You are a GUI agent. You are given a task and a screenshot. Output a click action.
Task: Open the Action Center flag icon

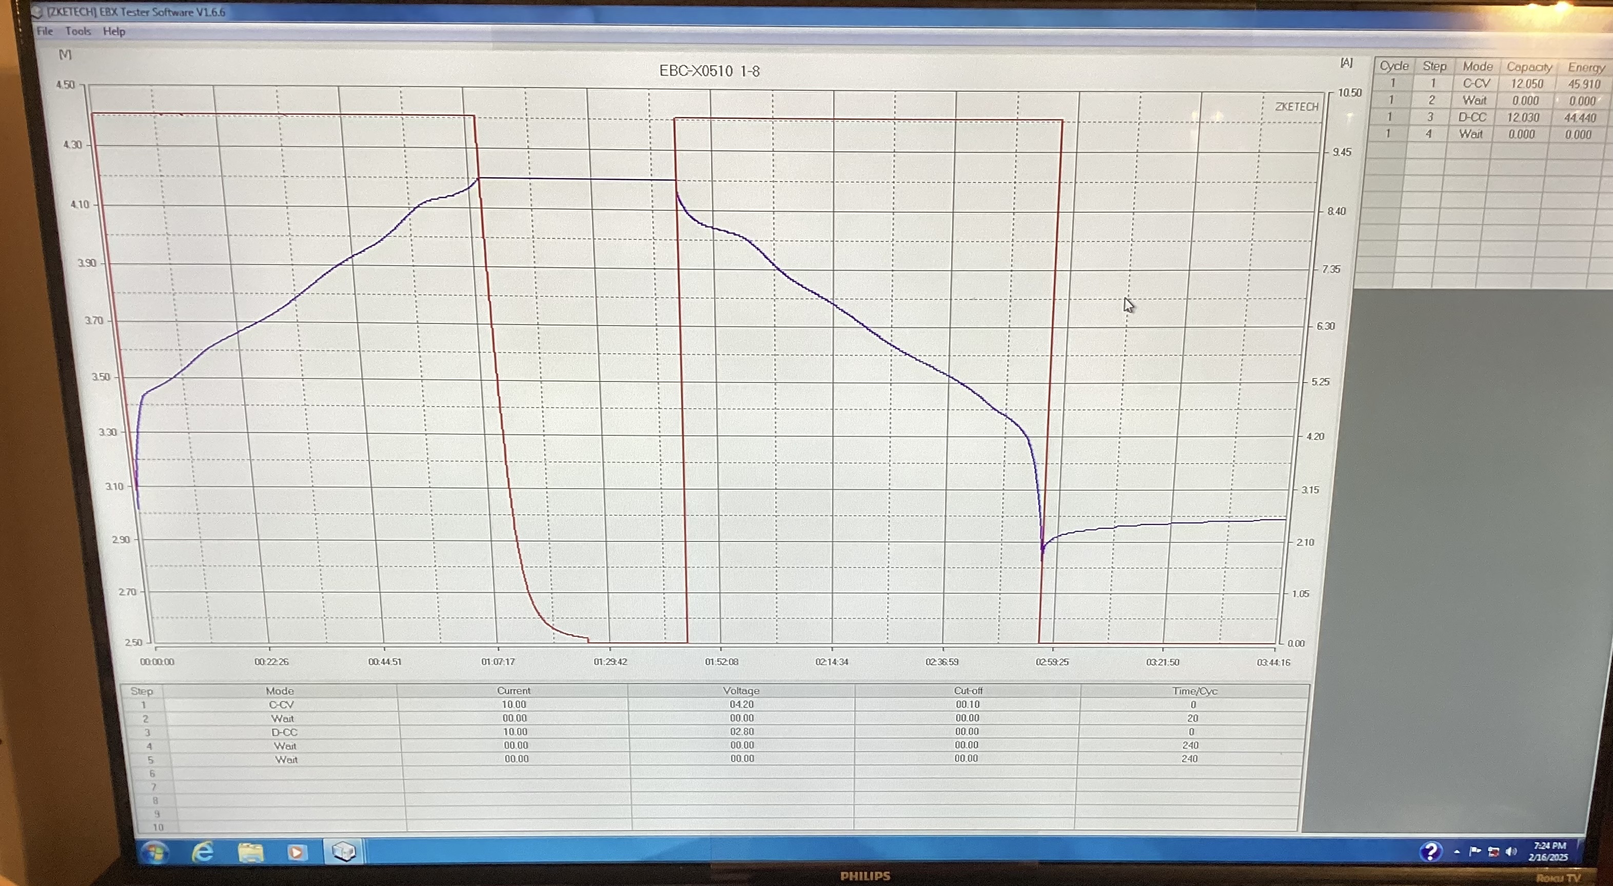pyautogui.click(x=1474, y=851)
